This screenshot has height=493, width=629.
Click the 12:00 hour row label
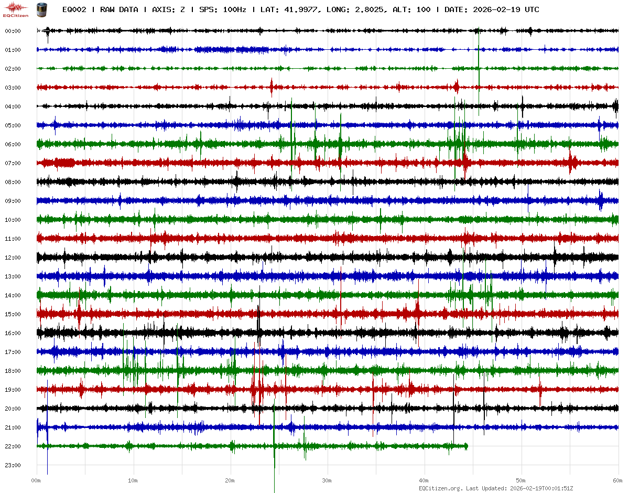click(x=13, y=258)
